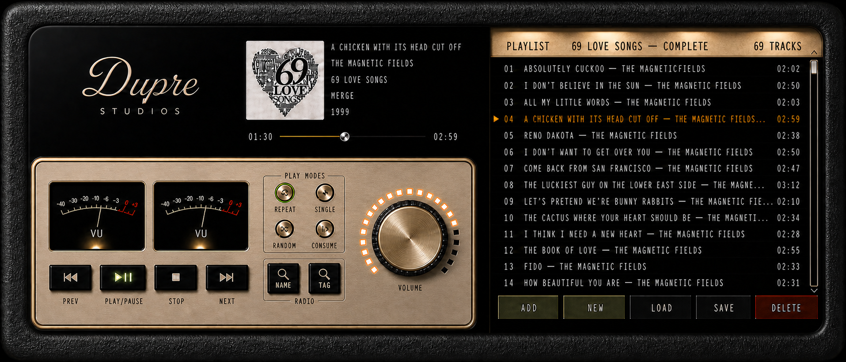The image size is (846, 362).
Task: Select track 01 Absolutely Cuckoo
Action: tap(652, 69)
